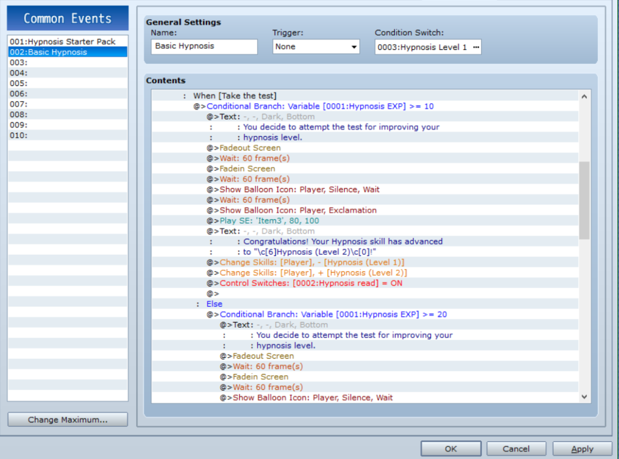Select the Play SE 'Item3' command line
The image size is (619, 459).
tap(365, 221)
